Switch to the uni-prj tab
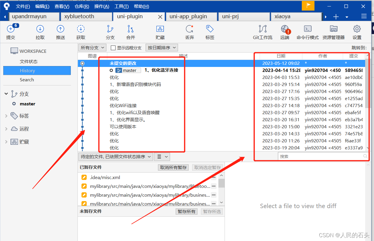Viewport: 374px width, 241px height. click(x=244, y=17)
